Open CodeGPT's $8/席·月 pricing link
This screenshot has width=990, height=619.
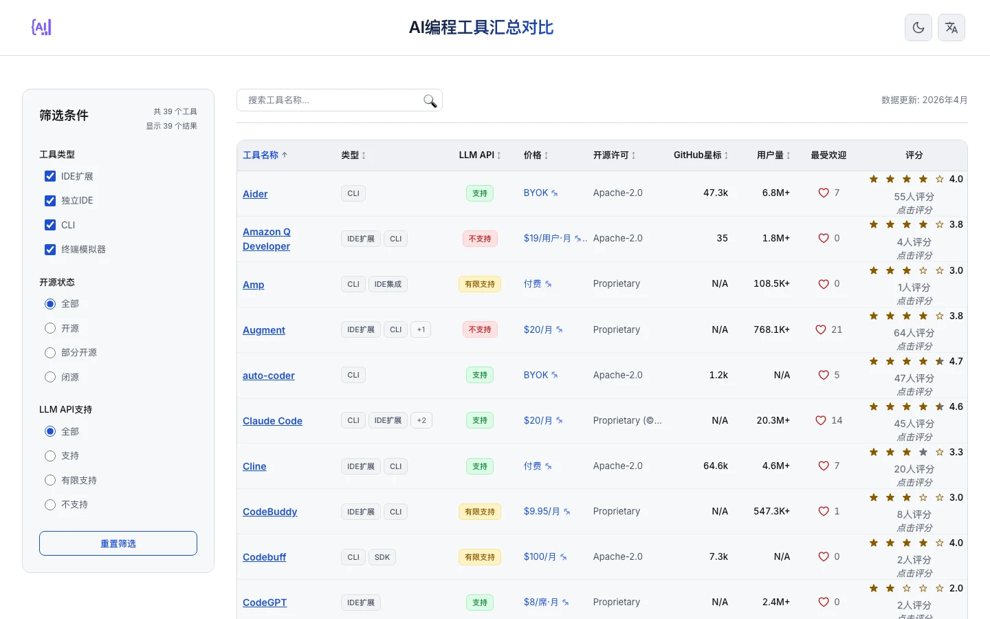[x=547, y=602]
